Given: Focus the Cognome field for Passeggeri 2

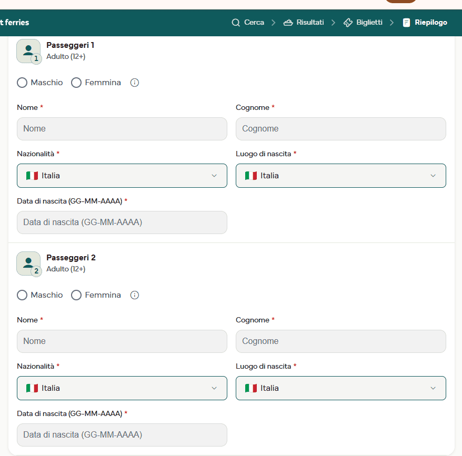Looking at the screenshot, I should coord(341,341).
